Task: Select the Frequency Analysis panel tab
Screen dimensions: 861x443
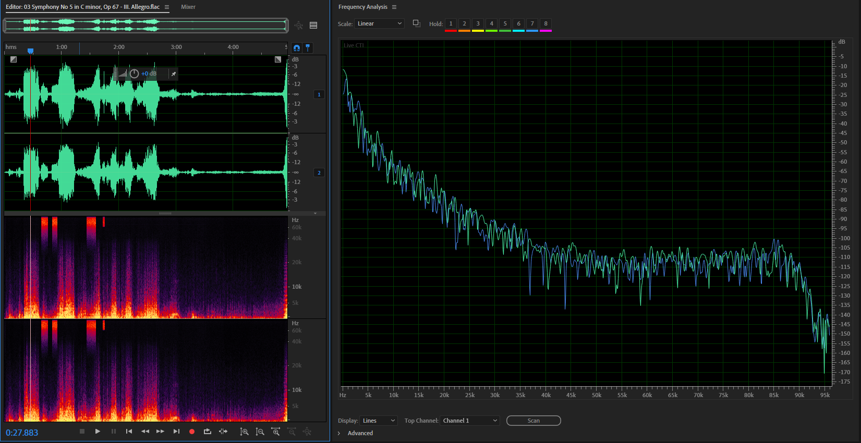Action: (363, 7)
